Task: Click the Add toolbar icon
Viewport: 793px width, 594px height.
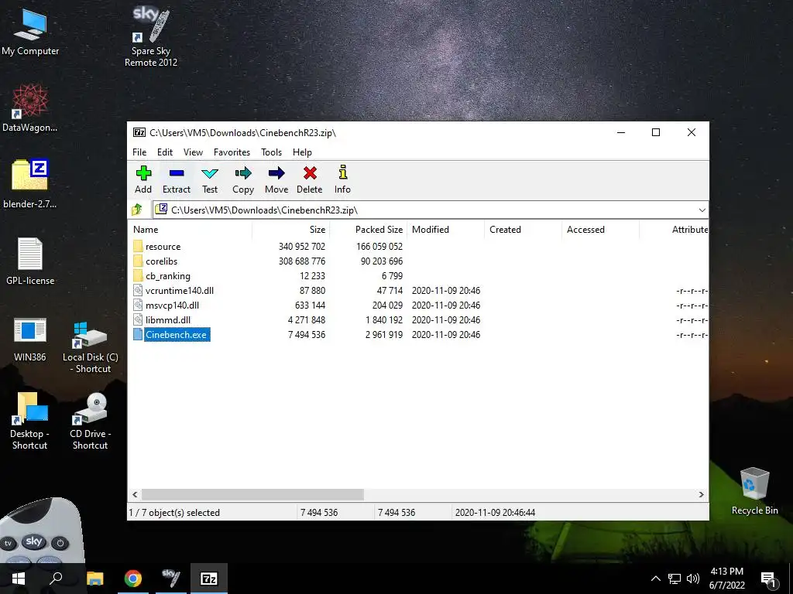Action: pyautogui.click(x=143, y=179)
